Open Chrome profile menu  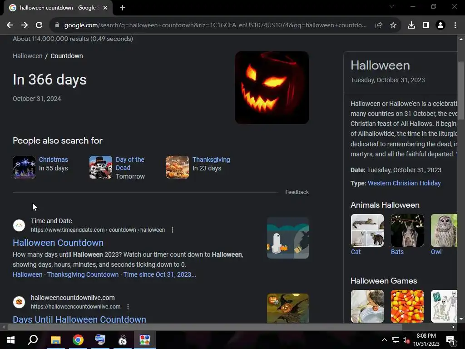tap(440, 25)
